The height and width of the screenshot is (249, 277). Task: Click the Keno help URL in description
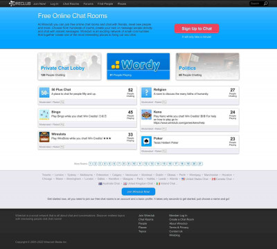179,123
